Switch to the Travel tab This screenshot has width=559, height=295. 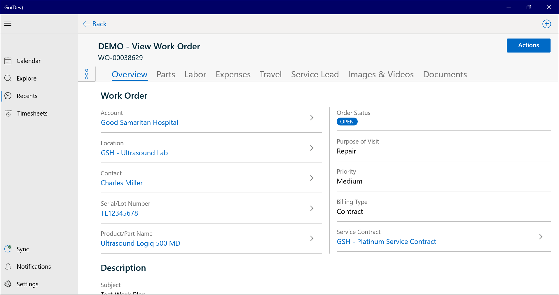(270, 74)
